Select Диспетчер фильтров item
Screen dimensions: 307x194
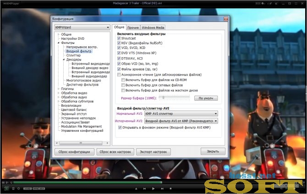[x=82, y=85]
